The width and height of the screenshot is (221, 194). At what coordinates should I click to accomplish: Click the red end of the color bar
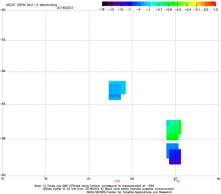[214, 4]
